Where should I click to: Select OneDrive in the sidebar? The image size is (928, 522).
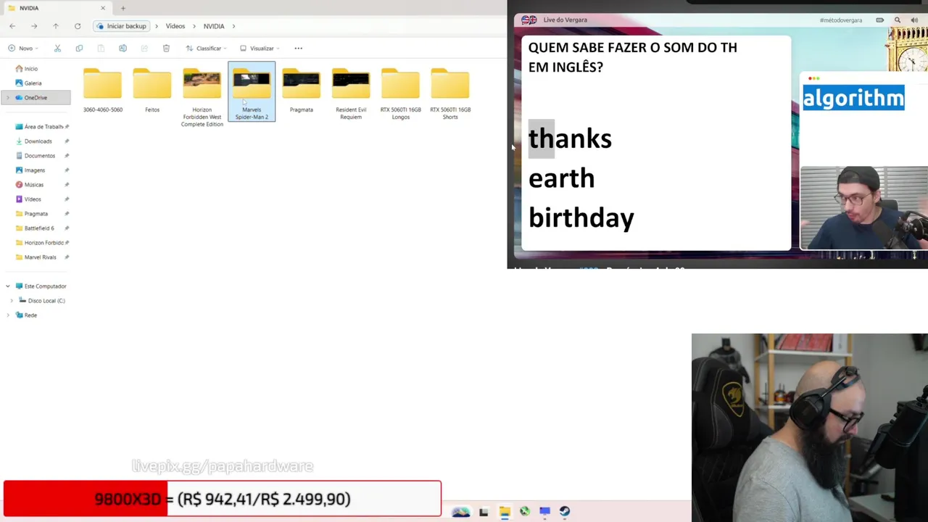tap(36, 98)
